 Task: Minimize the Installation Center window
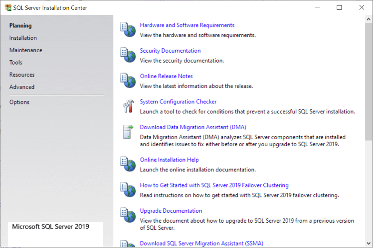317,7
